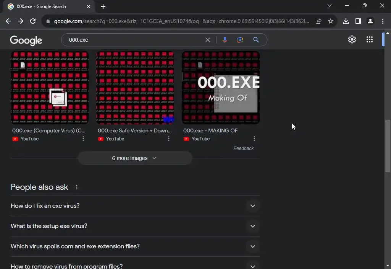This screenshot has height=269, width=391.
Task: Click the scrollbar down arrow
Action: coord(388,266)
